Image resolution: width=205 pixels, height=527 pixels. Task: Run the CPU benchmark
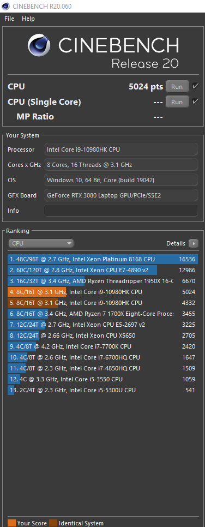pyautogui.click(x=177, y=87)
